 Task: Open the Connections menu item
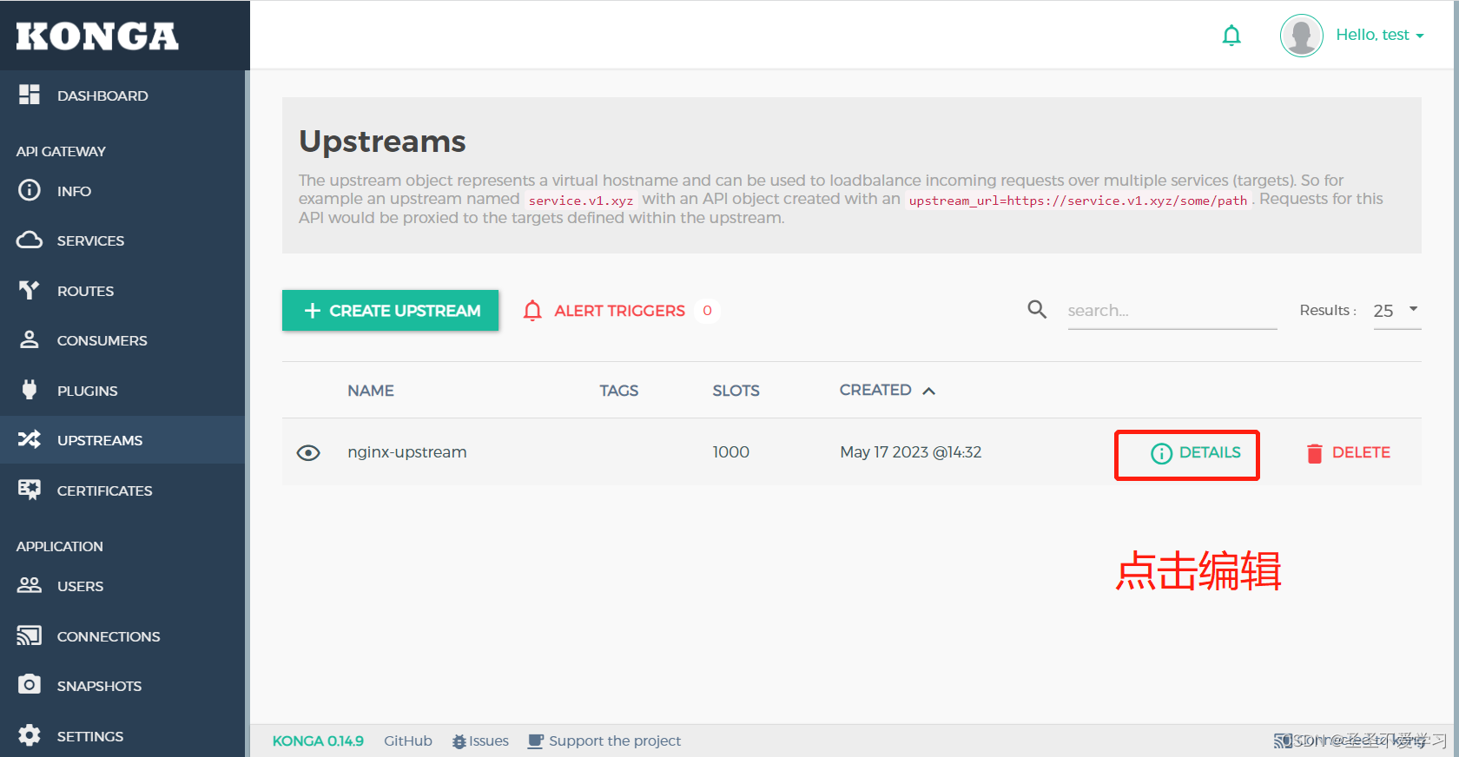click(109, 636)
